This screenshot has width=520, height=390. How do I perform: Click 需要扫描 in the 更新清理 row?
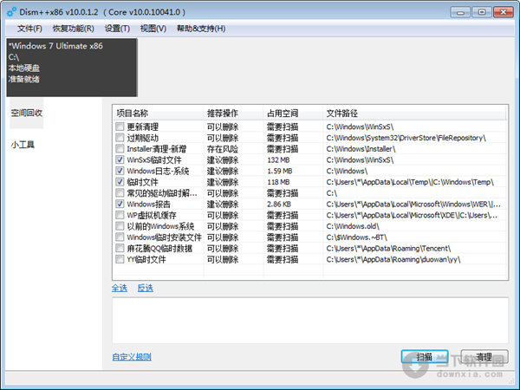283,127
